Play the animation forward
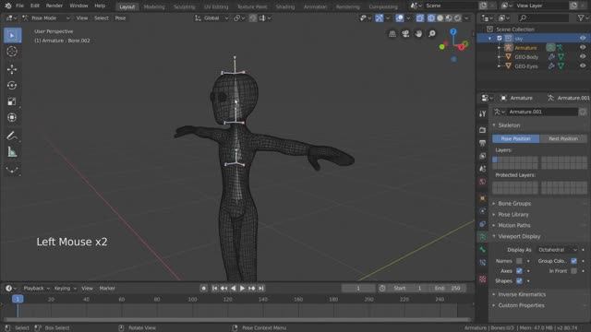Image resolution: width=591 pixels, height=332 pixels. [242, 289]
